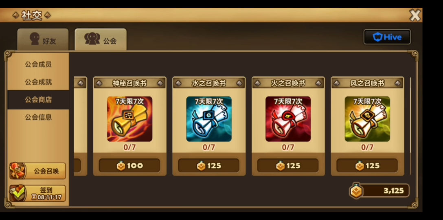Switch to the 好友 tab

click(43, 39)
